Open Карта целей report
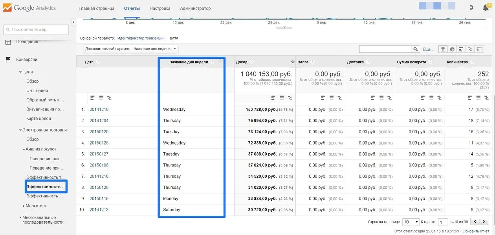Screen dimensions: 495x235 38,119
